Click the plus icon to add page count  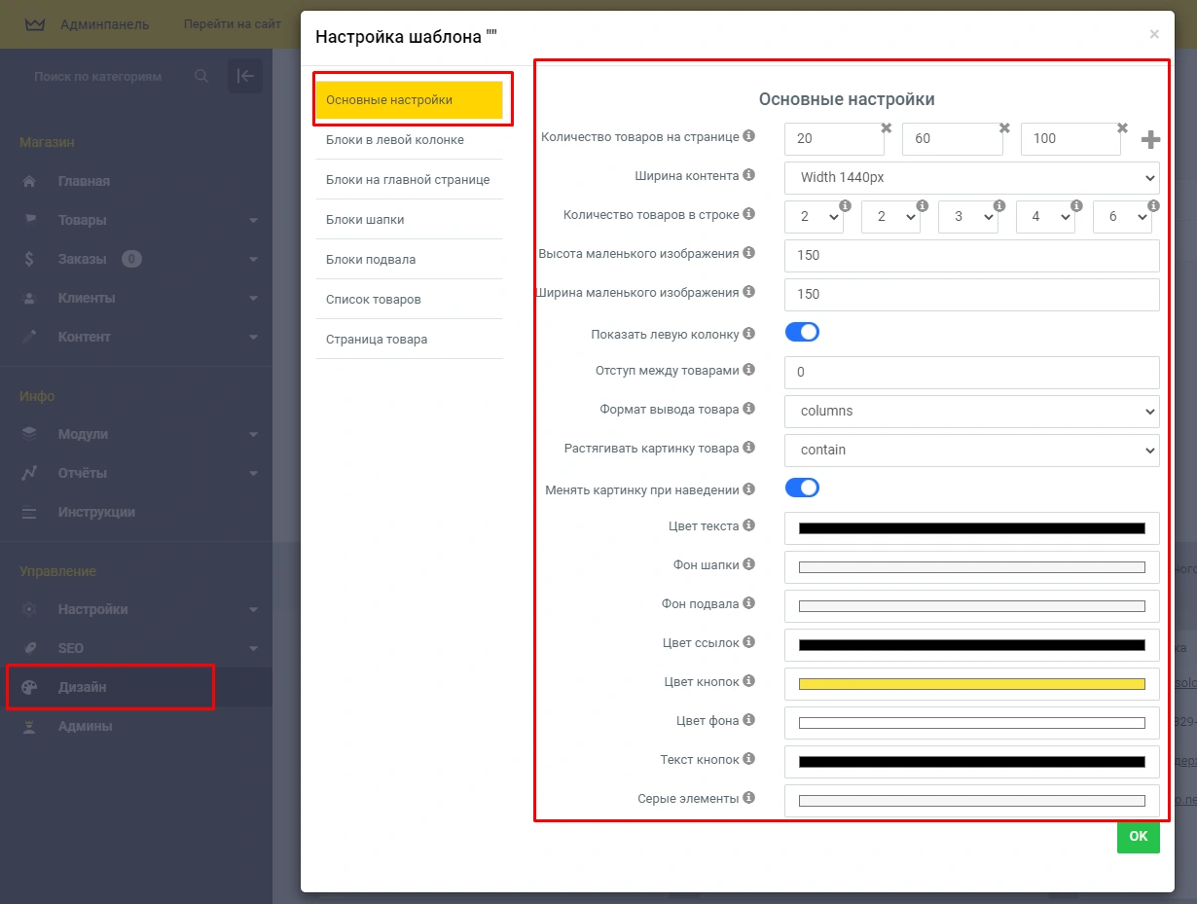[1150, 140]
